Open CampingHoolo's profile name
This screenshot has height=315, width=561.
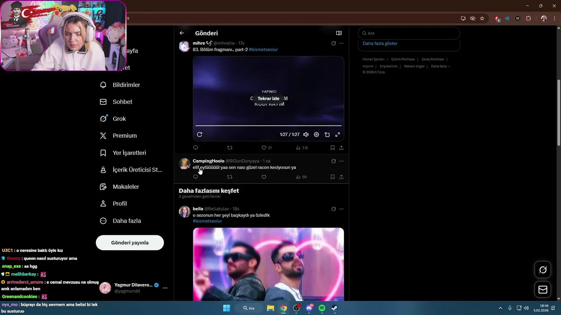(x=209, y=161)
